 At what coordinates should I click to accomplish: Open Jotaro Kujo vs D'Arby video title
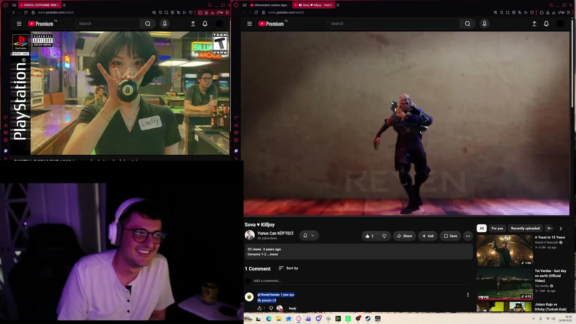550,307
